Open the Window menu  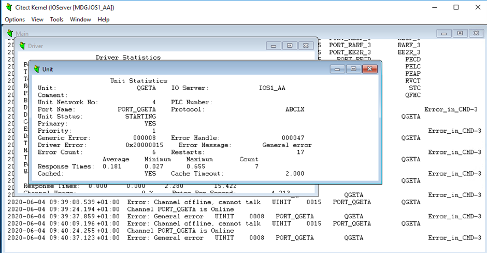tap(80, 19)
